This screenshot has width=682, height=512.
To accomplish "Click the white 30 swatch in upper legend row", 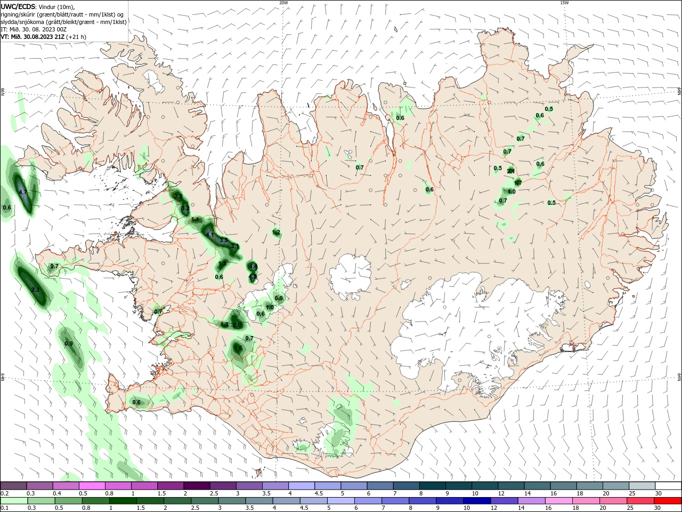I will coord(668,486).
